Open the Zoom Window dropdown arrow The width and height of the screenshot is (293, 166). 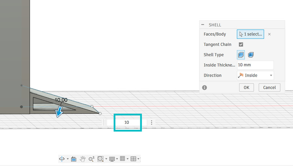point(106,159)
